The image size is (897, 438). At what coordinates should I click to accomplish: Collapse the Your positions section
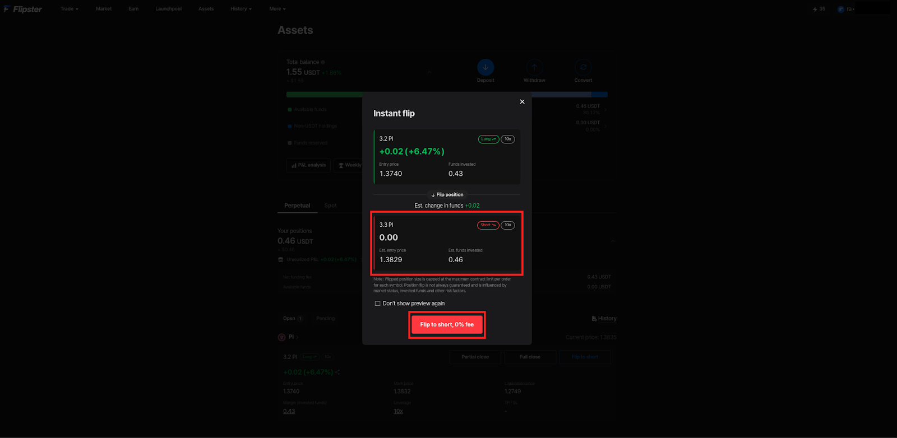click(x=613, y=240)
